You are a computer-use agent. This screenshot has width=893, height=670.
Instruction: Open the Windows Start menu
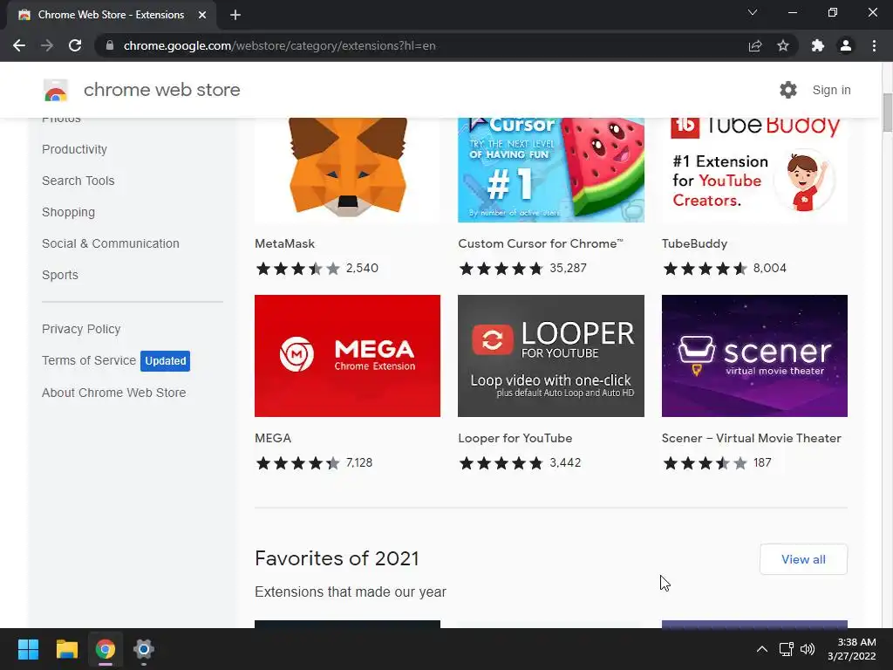point(28,649)
